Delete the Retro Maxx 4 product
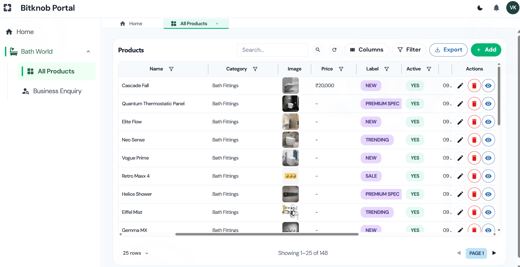520x267 pixels. pyautogui.click(x=474, y=176)
